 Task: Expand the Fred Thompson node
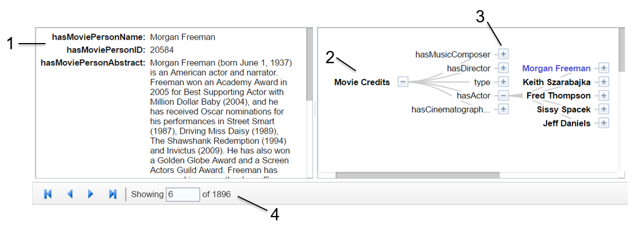pyautogui.click(x=603, y=96)
